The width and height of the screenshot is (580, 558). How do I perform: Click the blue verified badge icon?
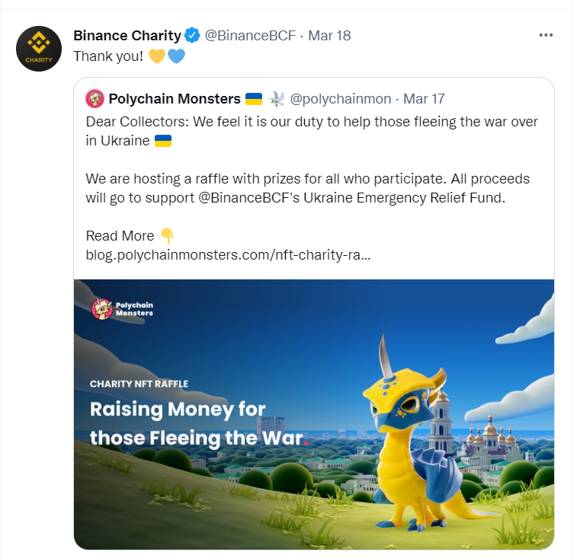(192, 36)
